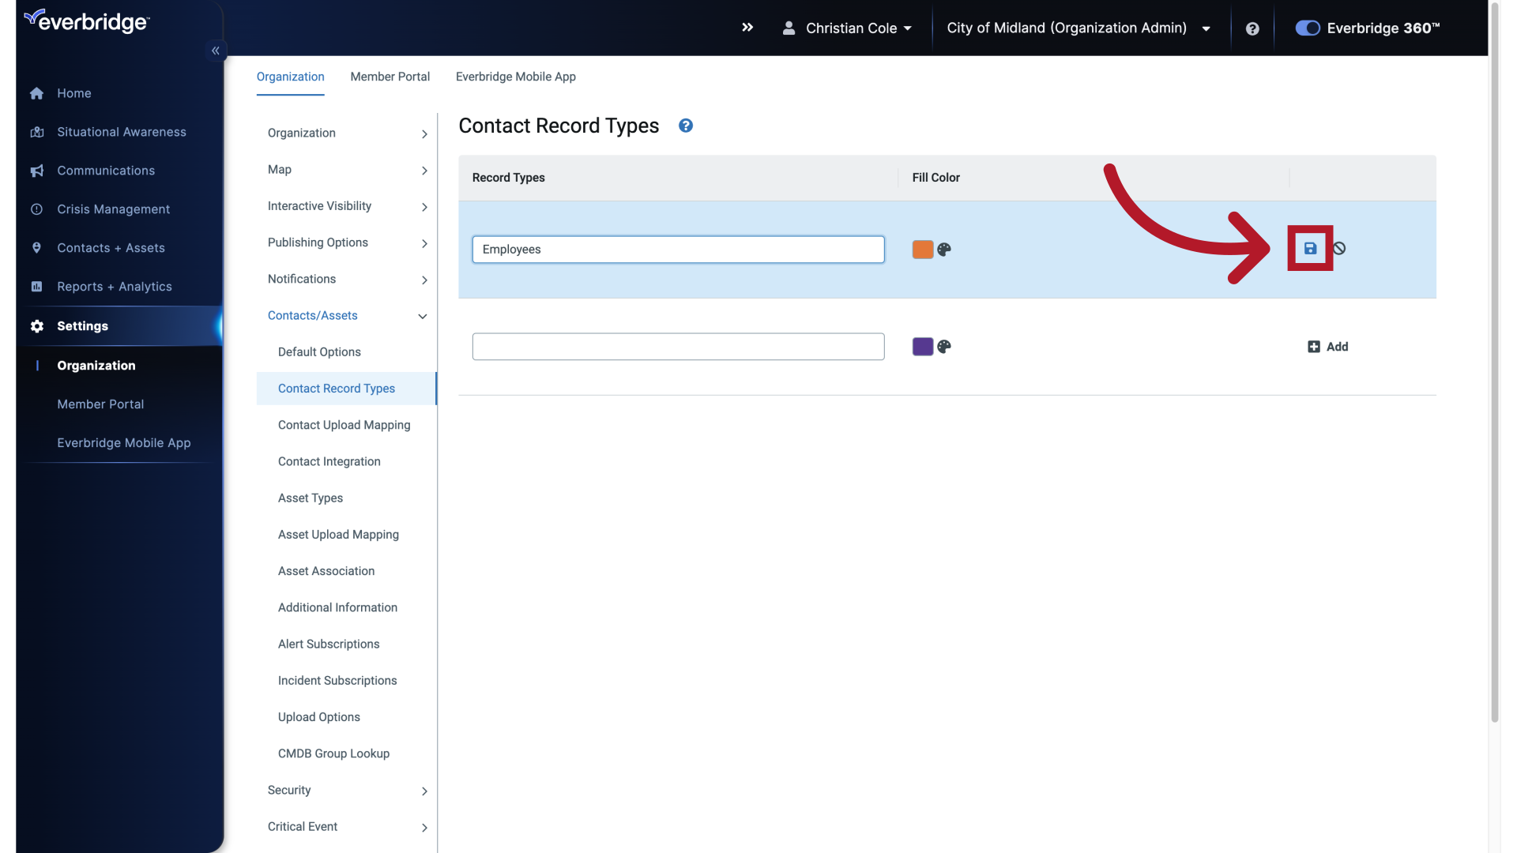This screenshot has width=1517, height=853.
Task: Expand Publishing Options settings
Action: 348,242
